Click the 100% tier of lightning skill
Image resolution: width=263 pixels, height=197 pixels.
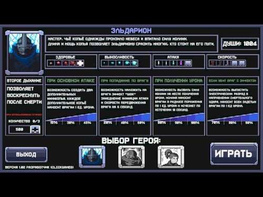click(x=195, y=123)
